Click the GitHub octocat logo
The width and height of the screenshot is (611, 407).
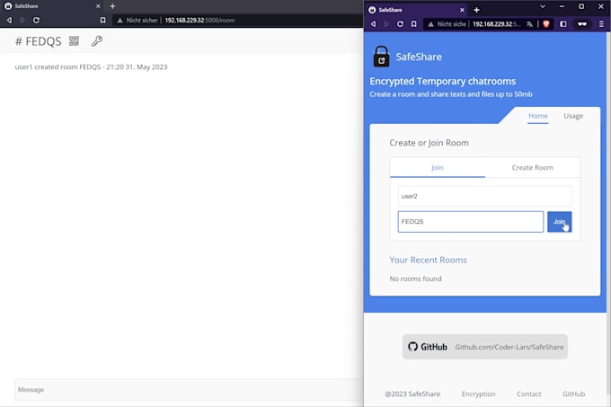pyautogui.click(x=412, y=347)
